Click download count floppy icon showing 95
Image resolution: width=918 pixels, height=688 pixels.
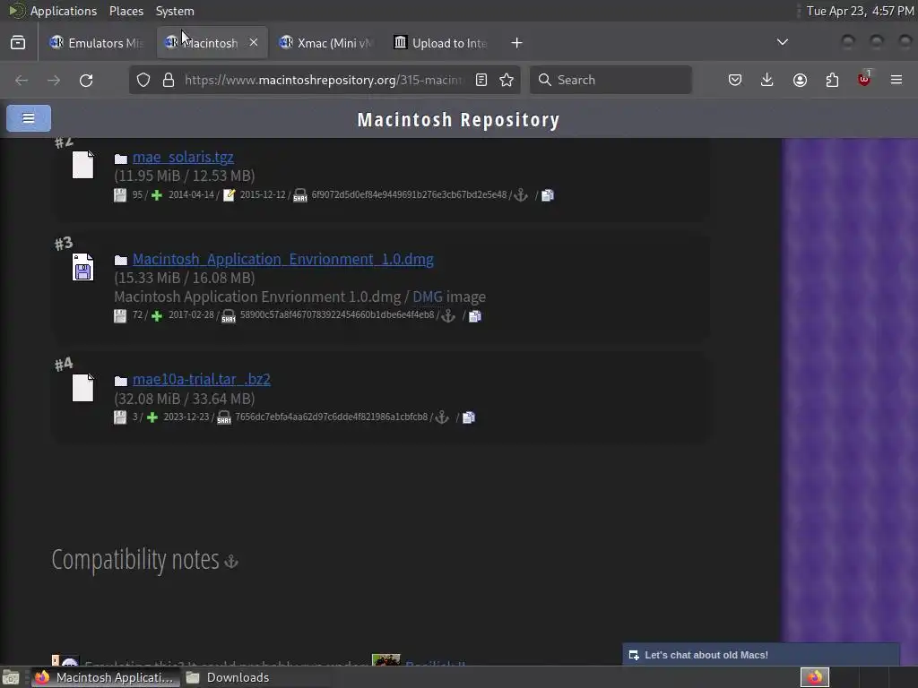tap(120, 195)
